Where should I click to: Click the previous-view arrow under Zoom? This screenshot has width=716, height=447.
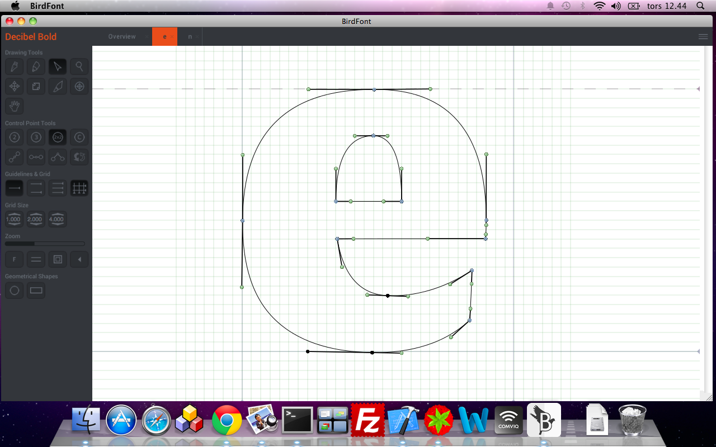tap(79, 259)
